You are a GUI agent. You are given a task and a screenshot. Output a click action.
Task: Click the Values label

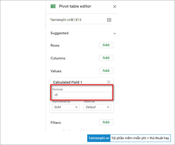tap(56, 71)
